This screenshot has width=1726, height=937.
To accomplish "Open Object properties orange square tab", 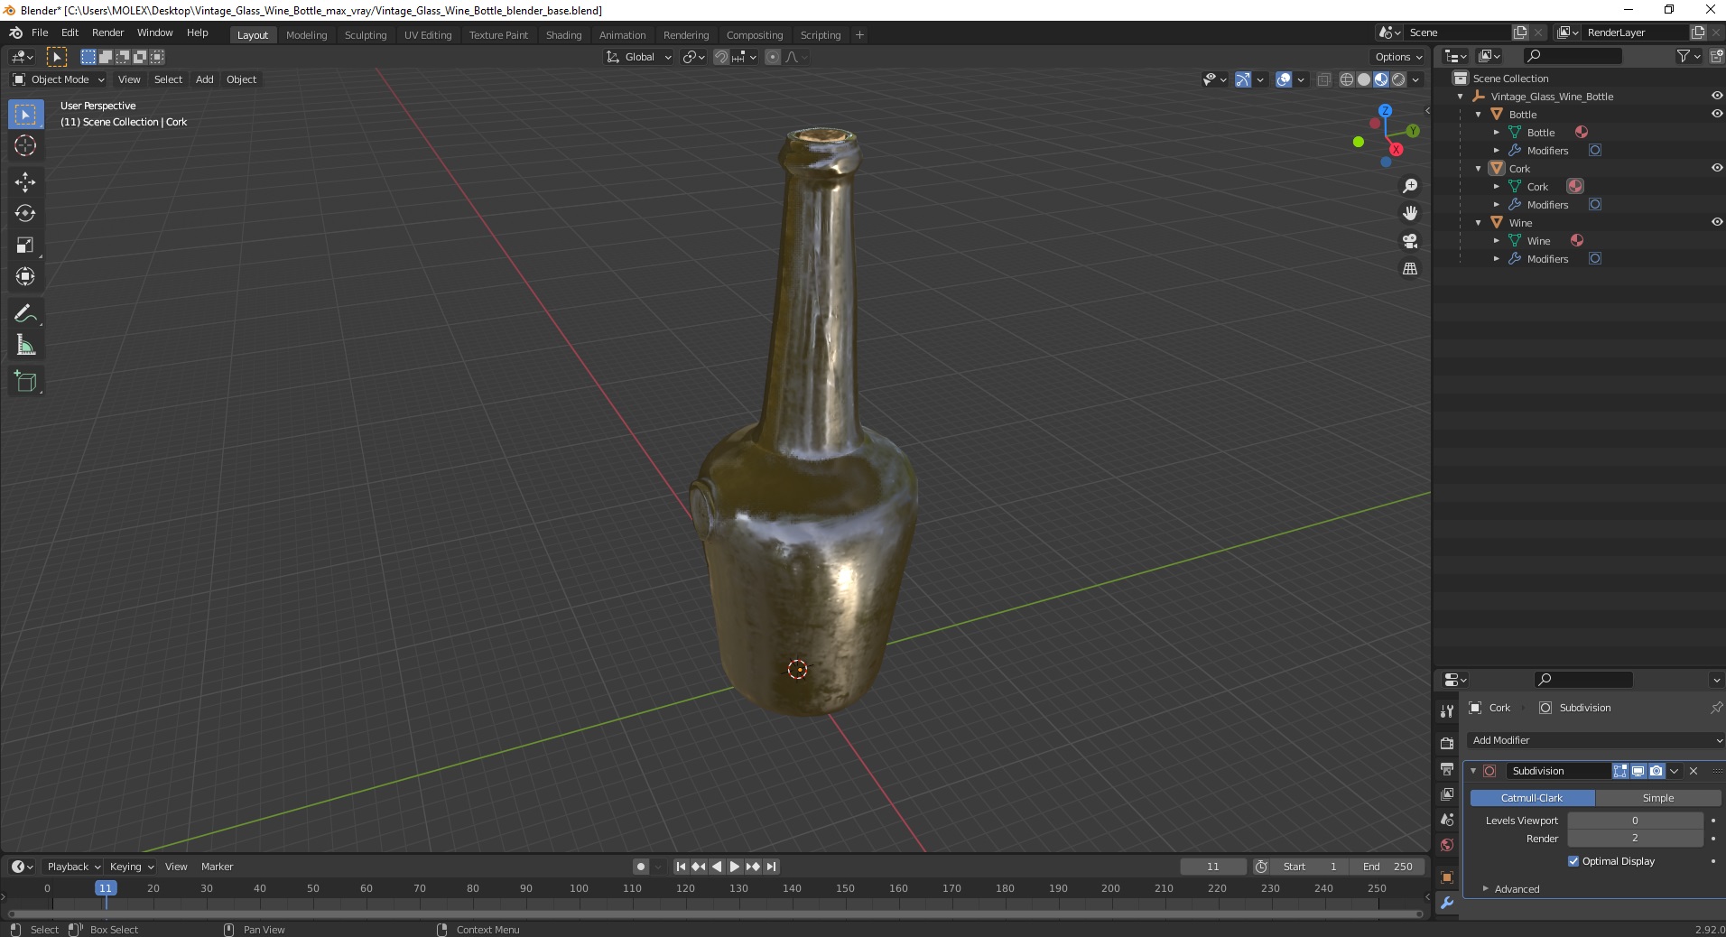I will click(x=1447, y=877).
